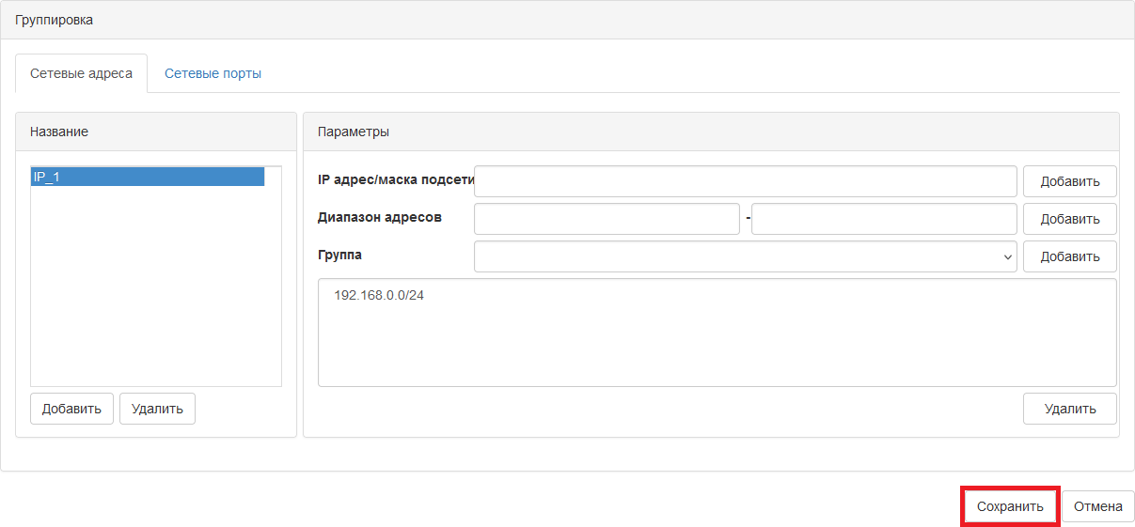Add the entered IP address/subnet mask
The height and width of the screenshot is (527, 1135).
point(1069,181)
